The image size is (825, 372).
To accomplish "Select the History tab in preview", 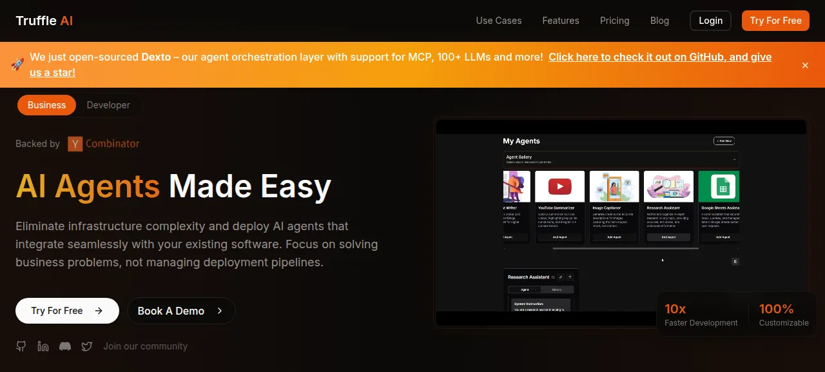I will pyautogui.click(x=557, y=290).
